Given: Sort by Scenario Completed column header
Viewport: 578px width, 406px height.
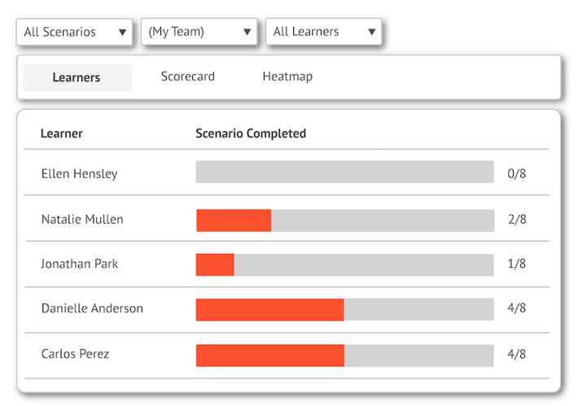Looking at the screenshot, I should 251,133.
